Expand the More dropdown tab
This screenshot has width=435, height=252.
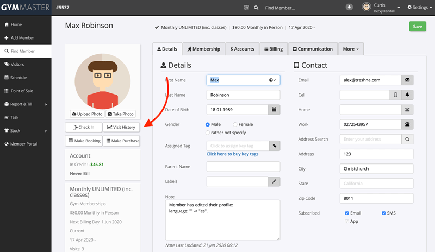tap(350, 49)
